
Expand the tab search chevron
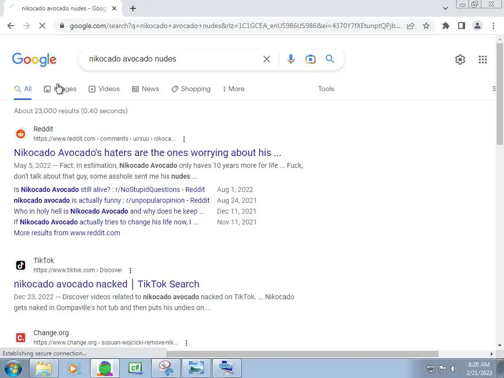(445, 8)
